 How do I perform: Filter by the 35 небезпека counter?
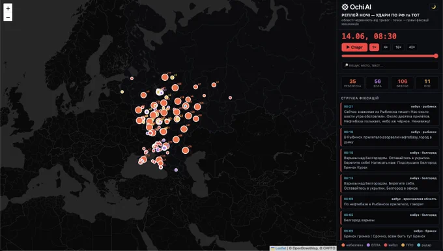pyautogui.click(x=352, y=83)
